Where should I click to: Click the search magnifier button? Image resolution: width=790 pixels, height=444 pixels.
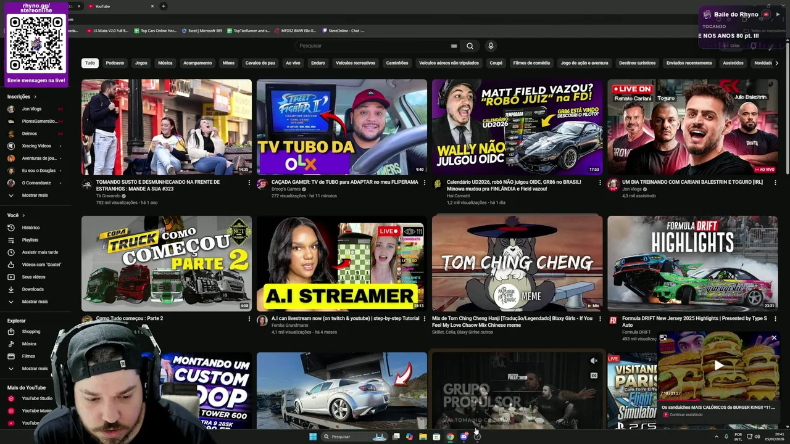click(470, 46)
